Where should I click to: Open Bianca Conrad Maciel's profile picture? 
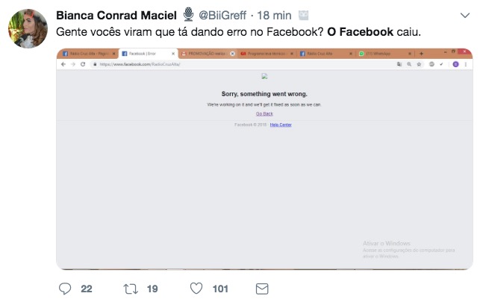(28, 31)
